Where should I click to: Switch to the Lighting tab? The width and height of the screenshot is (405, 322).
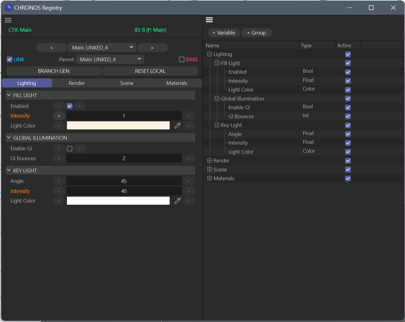(x=27, y=83)
